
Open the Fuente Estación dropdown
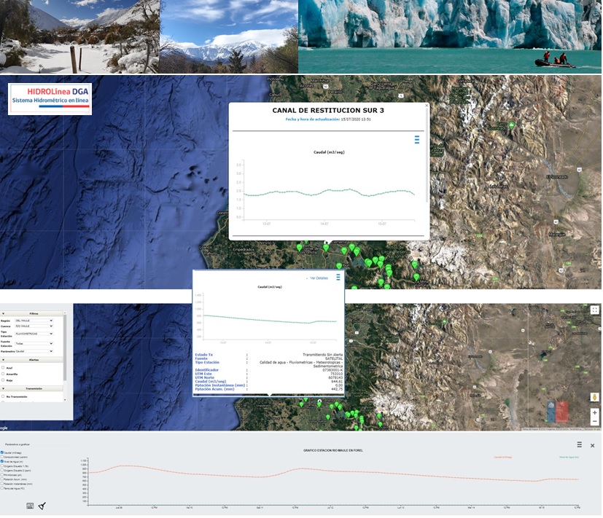(34, 344)
